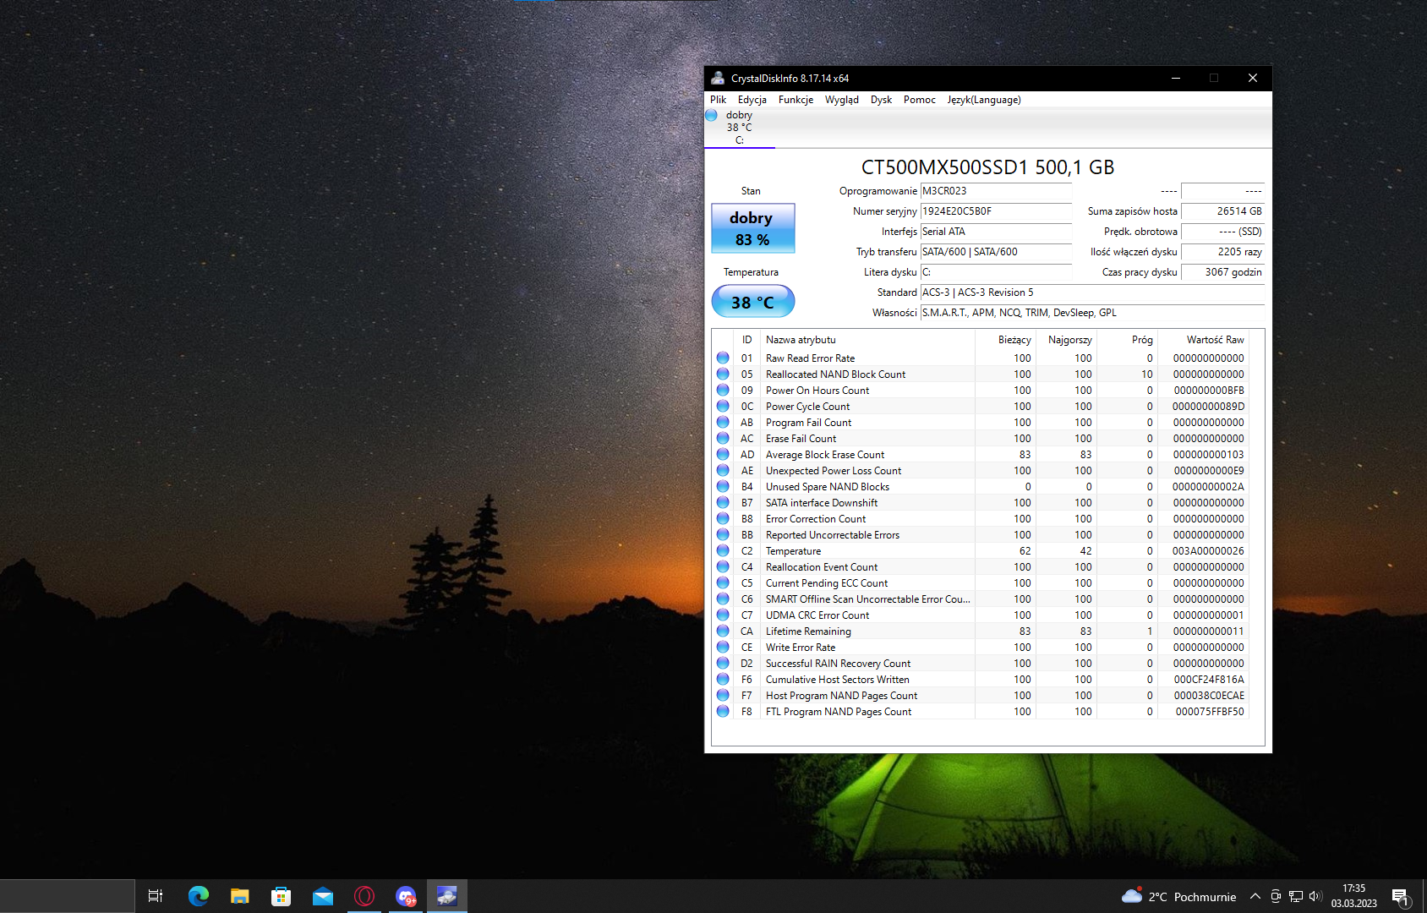The image size is (1427, 913).
Task: Open the volume control in system tray
Action: (x=1315, y=896)
